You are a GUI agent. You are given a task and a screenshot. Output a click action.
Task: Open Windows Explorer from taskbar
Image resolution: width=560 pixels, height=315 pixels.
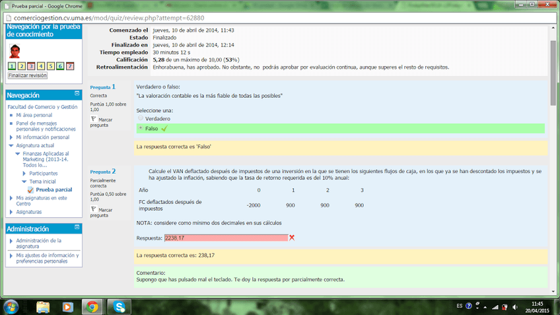click(43, 307)
